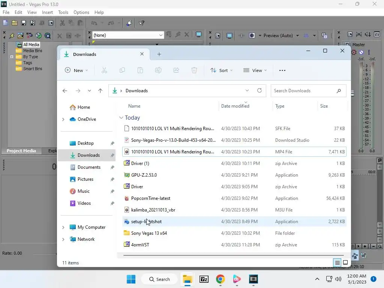This screenshot has width=384, height=288.
Task: Go up one folder level
Action: click(x=100, y=91)
